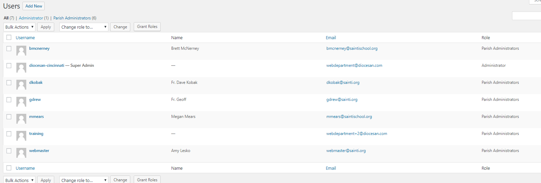This screenshot has height=183, width=541.
Task: Open the webdepartment@diocesan.com email link
Action: tap(354, 65)
